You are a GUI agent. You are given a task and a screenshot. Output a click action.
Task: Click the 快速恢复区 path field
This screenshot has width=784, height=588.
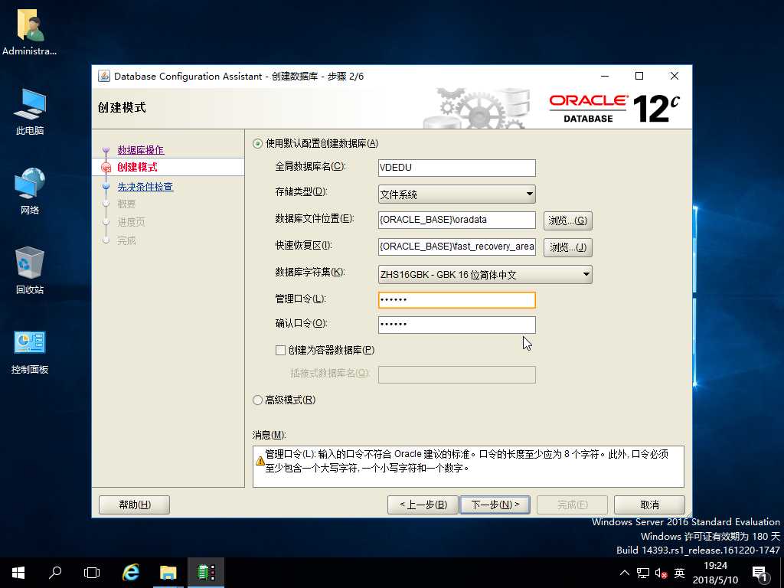[x=456, y=247]
